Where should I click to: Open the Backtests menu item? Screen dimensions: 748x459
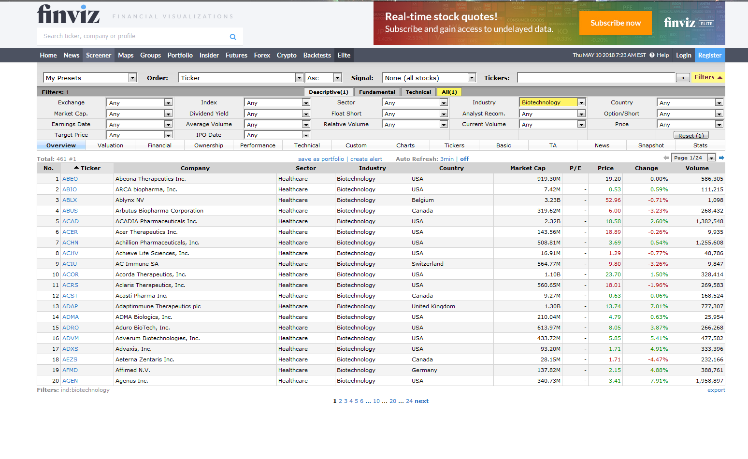click(x=317, y=55)
